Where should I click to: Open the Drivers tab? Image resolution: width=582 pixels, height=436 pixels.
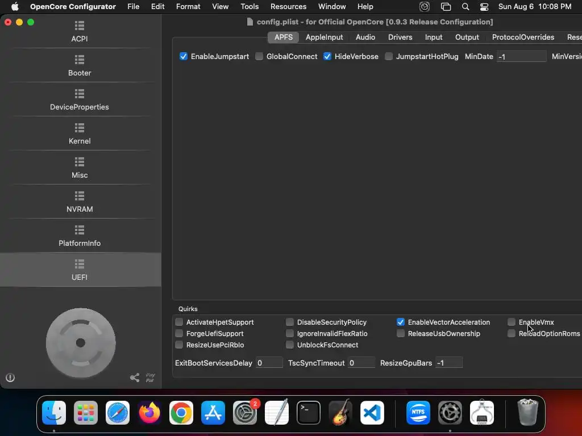tap(400, 37)
